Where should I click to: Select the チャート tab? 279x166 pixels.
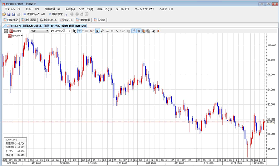tap(67, 20)
